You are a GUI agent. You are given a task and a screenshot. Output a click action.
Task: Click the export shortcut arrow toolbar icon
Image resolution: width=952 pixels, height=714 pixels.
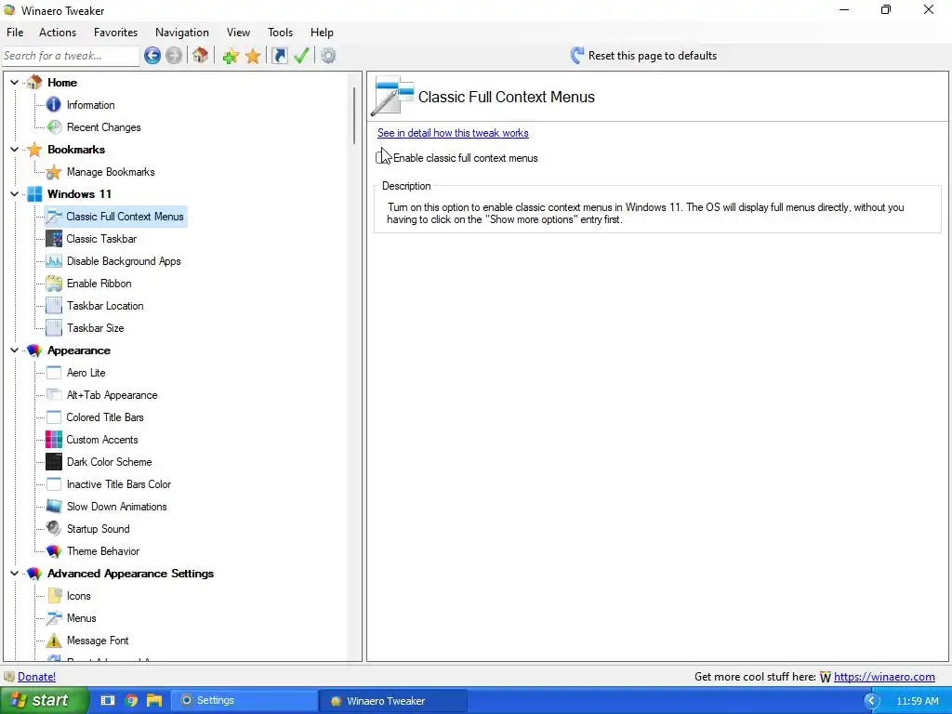(x=279, y=56)
